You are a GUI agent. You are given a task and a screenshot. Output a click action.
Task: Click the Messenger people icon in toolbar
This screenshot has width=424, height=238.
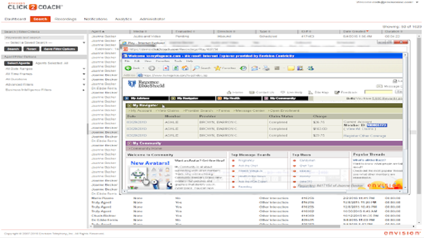click(311, 68)
